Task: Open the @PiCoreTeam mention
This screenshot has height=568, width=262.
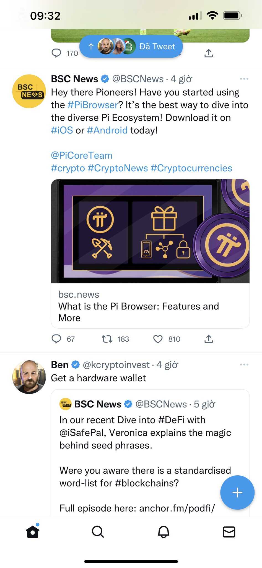Action: (x=82, y=156)
